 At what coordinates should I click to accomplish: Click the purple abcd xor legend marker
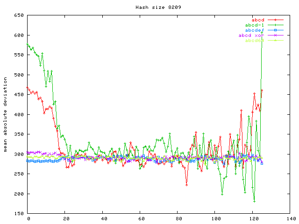point(276,35)
